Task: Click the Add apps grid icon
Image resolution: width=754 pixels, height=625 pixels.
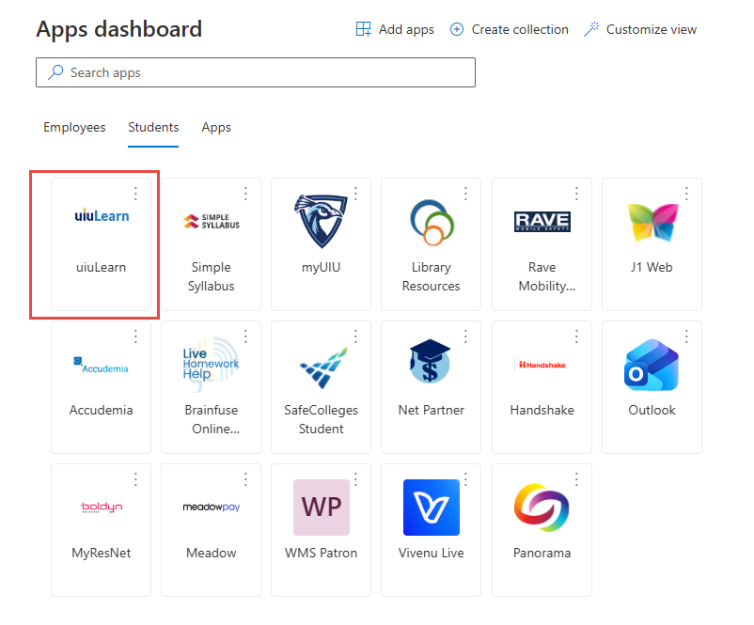Action: 364,29
